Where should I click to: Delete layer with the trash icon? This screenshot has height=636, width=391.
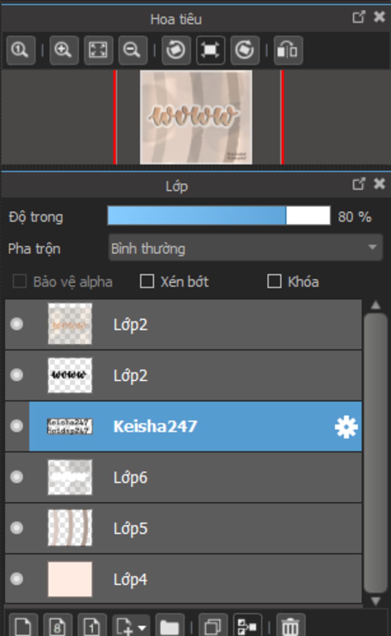tap(290, 627)
